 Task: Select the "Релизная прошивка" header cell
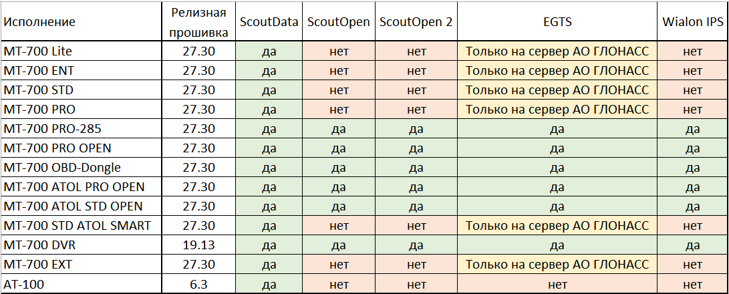pyautogui.click(x=198, y=22)
